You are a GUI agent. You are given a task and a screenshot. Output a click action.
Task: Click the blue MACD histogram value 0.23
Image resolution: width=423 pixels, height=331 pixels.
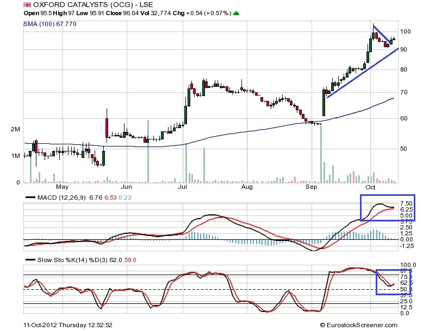[x=125, y=198]
